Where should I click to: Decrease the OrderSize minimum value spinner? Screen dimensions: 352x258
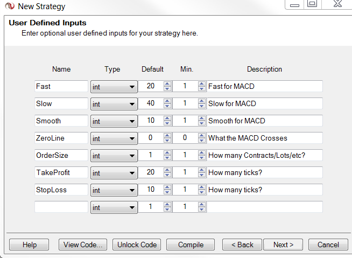(x=202, y=158)
